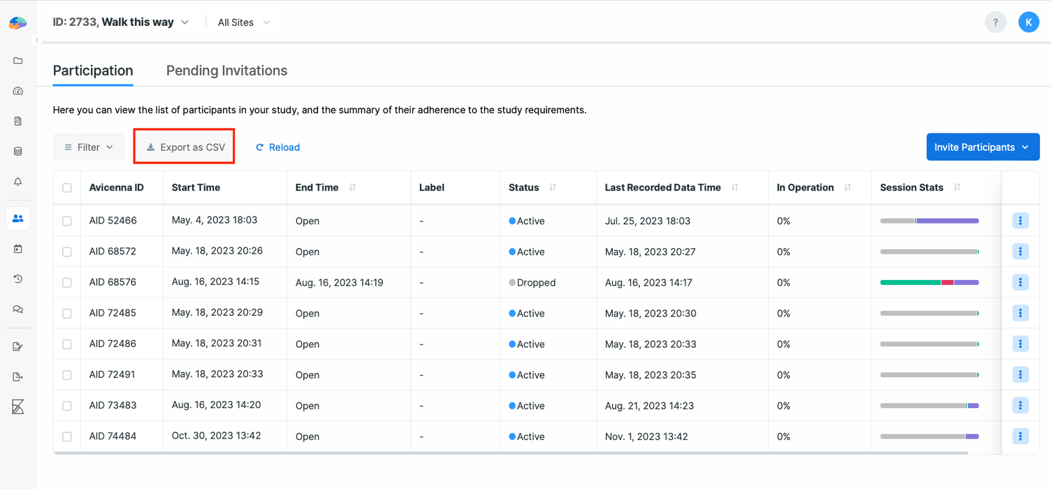The image size is (1051, 489).
Task: Open the actions menu for AID 74484
Action: [1020, 436]
